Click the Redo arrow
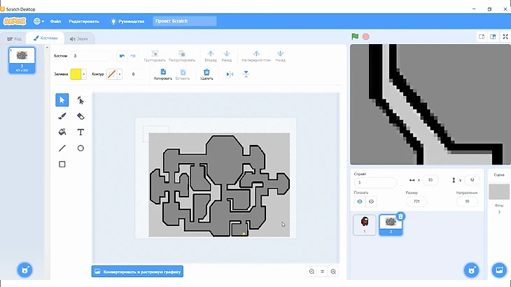 [132, 56]
